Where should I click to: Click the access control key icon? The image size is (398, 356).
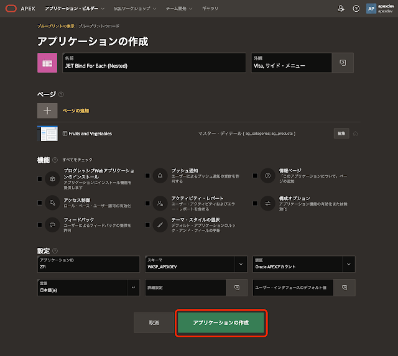click(x=52, y=203)
